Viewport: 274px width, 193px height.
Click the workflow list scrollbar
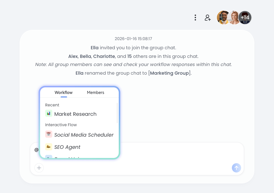pyautogui.click(x=117, y=113)
